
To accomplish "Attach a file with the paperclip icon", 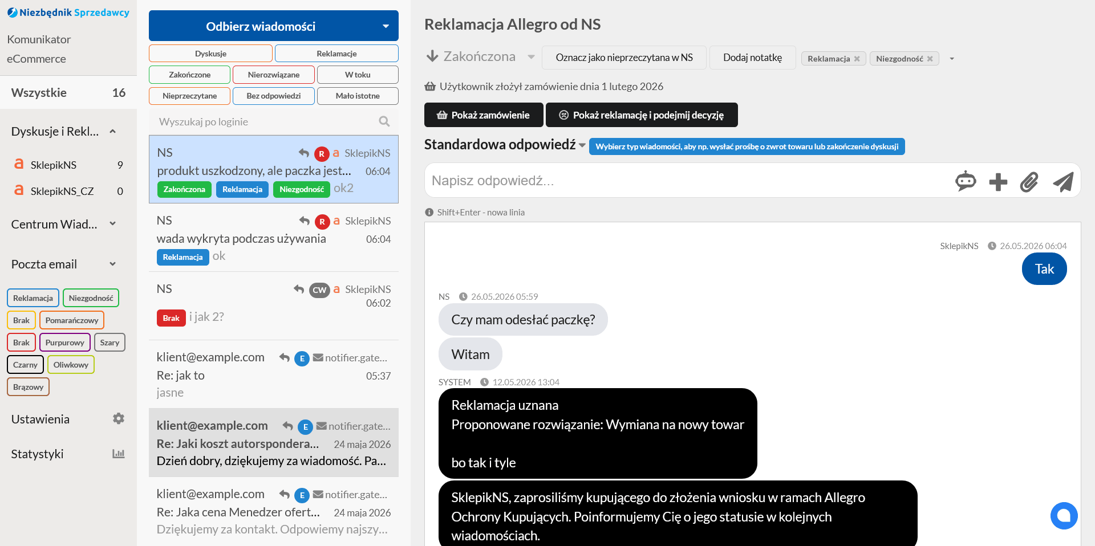I will click(1029, 182).
